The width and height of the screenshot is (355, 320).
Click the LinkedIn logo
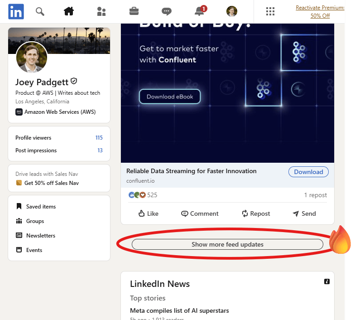coord(16,12)
